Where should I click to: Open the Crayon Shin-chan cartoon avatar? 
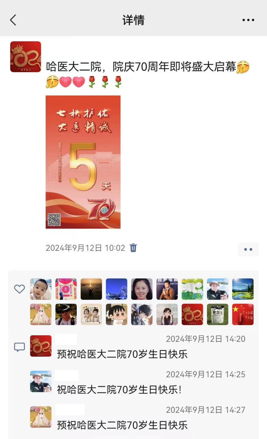click(x=117, y=314)
